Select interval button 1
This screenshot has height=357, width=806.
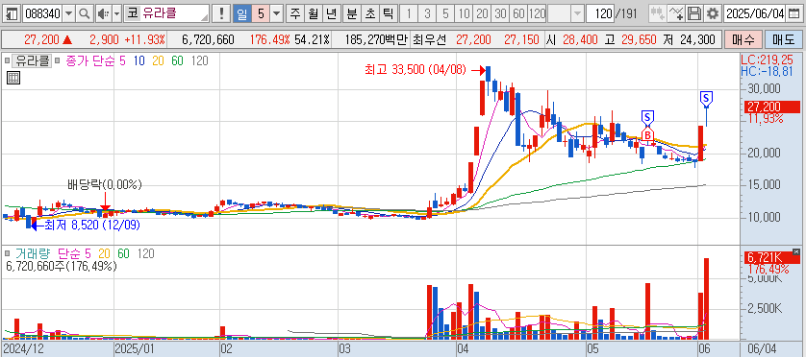[x=408, y=13]
